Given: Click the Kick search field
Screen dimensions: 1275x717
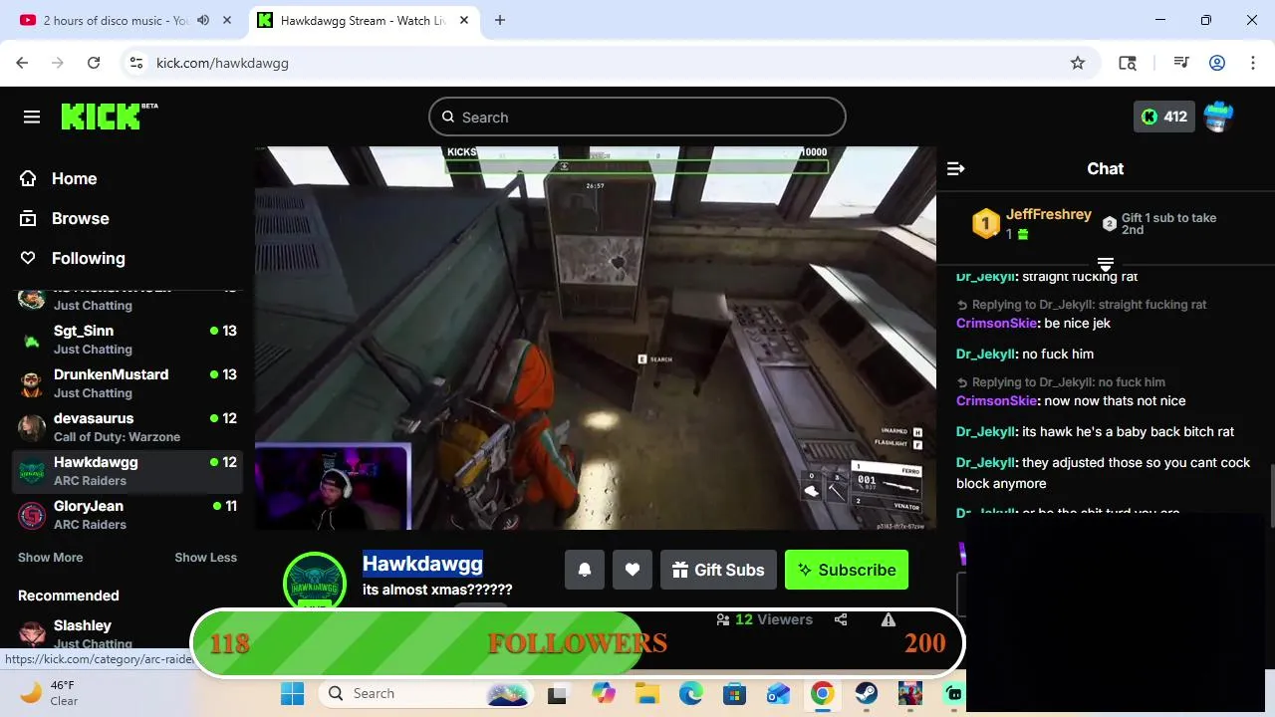Looking at the screenshot, I should point(637,117).
